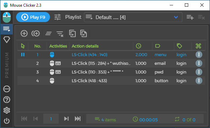Open three-dot menu for button row
Viewport: 210px width, 128px height.
(x=199, y=81)
